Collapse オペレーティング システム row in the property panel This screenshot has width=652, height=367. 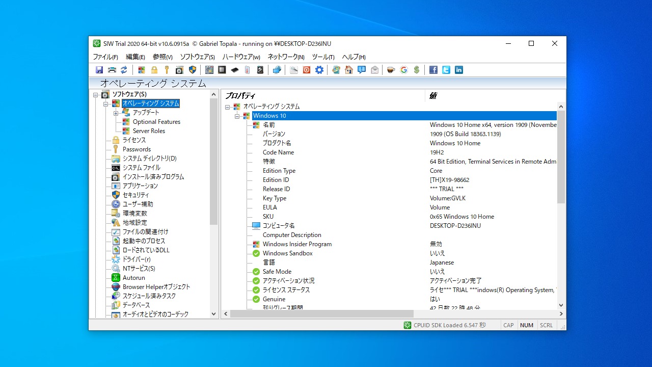(x=227, y=107)
